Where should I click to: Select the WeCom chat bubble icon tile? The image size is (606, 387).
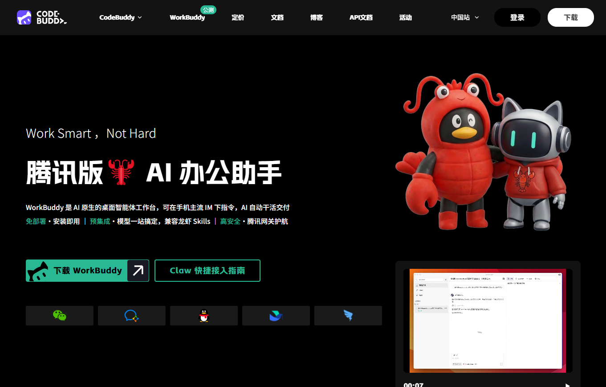[132, 316]
